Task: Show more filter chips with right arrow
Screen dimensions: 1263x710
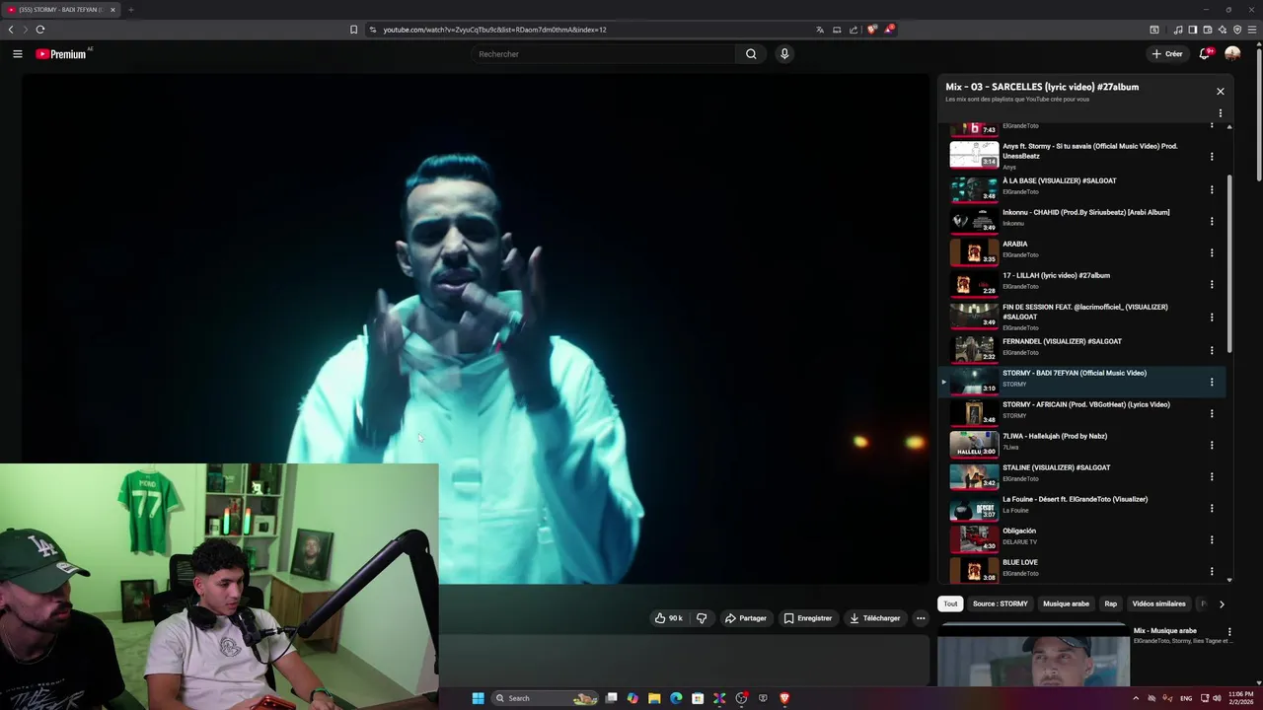Action: pos(1222,603)
